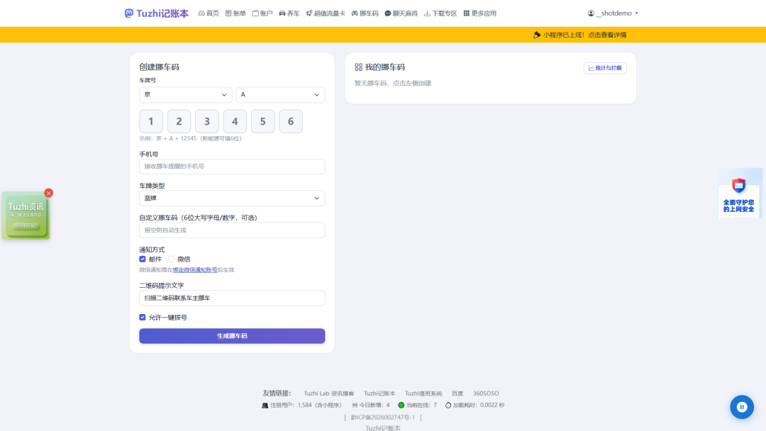Open the 统计与拦截 button
Image resolution: width=766 pixels, height=431 pixels.
[605, 68]
